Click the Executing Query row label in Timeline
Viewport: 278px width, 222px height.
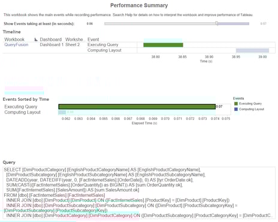(x=103, y=44)
